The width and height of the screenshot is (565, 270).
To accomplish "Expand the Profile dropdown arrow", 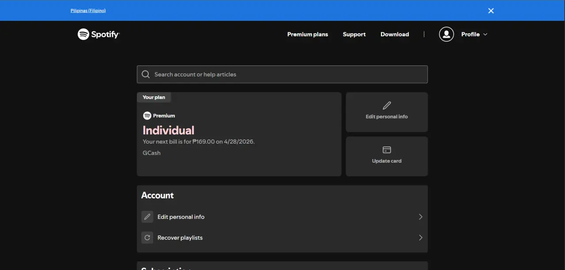I will click(485, 34).
